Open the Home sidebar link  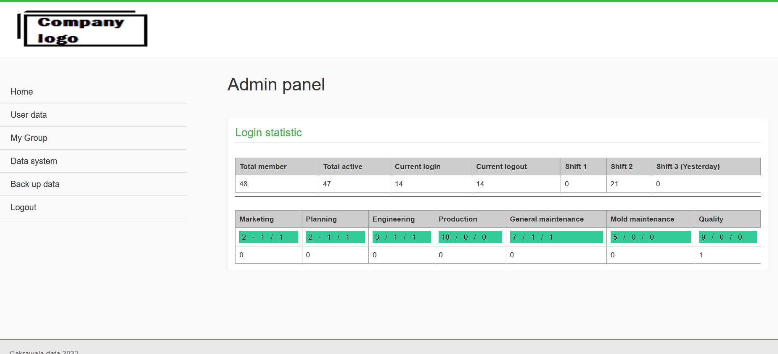(22, 92)
